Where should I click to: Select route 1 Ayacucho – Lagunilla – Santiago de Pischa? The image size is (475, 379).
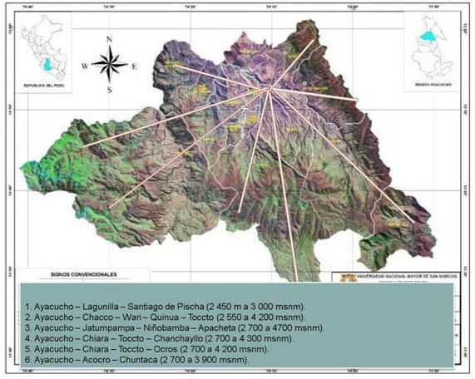(166, 307)
